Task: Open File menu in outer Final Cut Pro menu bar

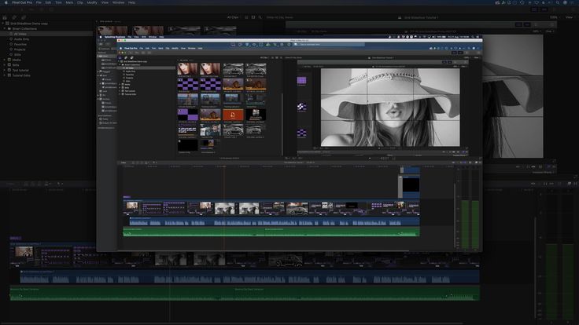Action: click(x=39, y=2)
